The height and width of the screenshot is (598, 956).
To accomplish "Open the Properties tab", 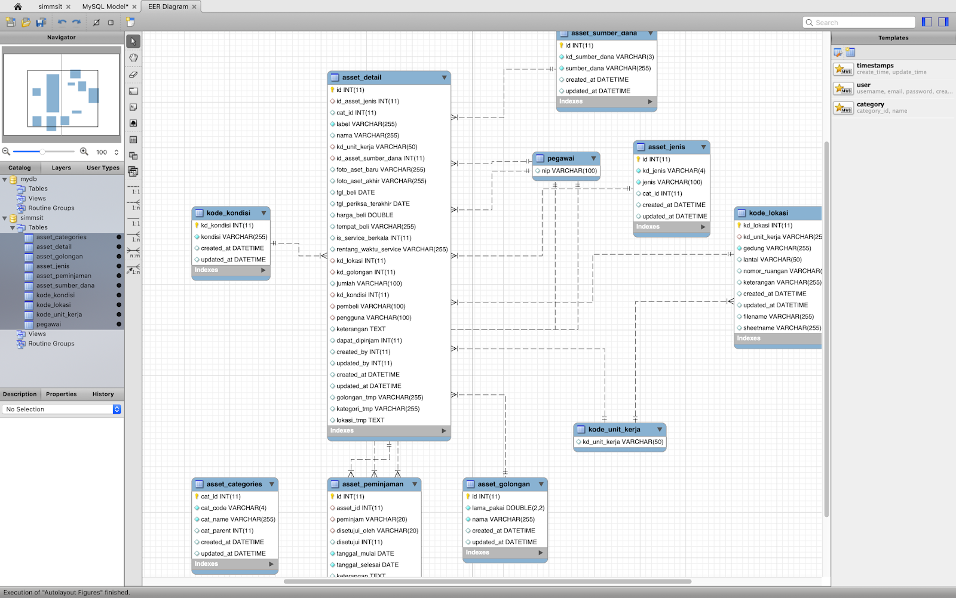I will pyautogui.click(x=61, y=394).
